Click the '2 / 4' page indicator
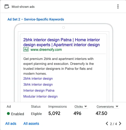126x130 pixels. [x=113, y=124]
